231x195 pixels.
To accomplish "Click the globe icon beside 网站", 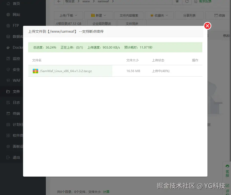I will [8, 15].
